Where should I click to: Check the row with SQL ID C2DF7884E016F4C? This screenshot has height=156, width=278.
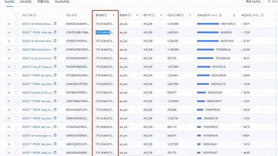pyautogui.click(x=16, y=101)
